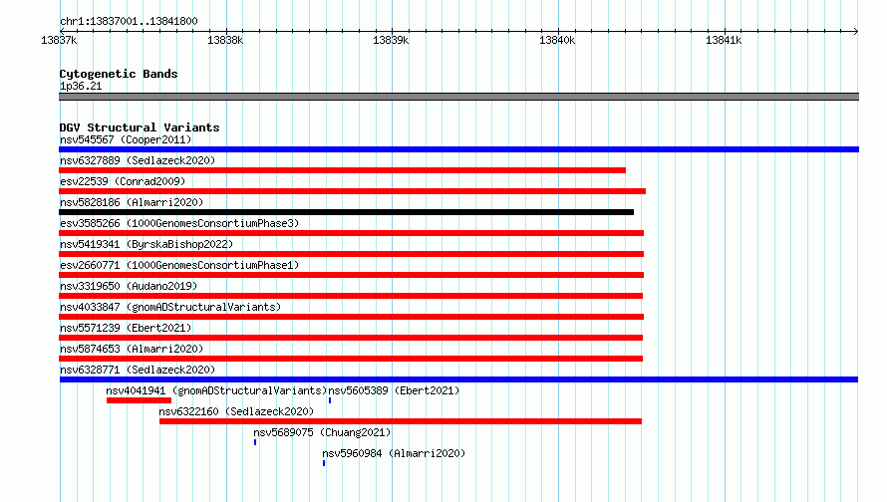Select nsv5419341 (ByrskaBishop2022) label
The height and width of the screenshot is (502, 887).
pyautogui.click(x=147, y=244)
